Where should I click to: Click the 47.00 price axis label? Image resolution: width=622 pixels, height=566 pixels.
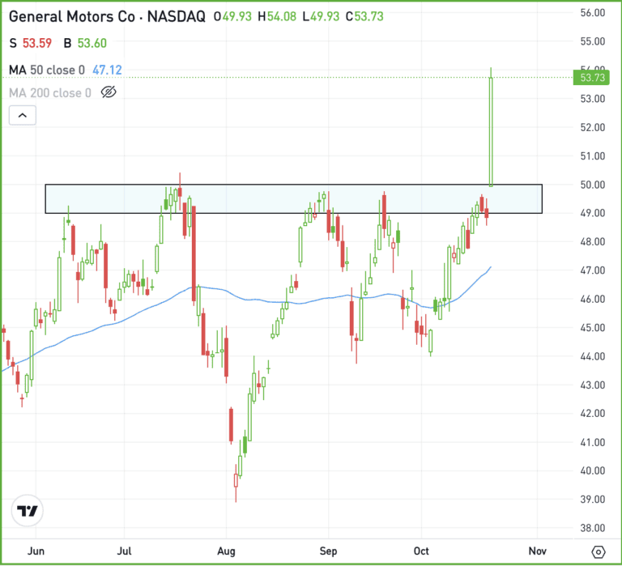click(593, 270)
